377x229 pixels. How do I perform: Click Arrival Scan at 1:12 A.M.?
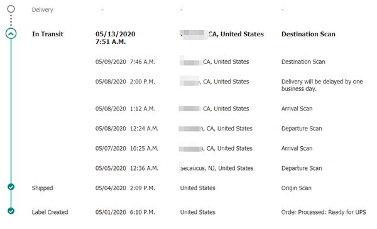297,109
